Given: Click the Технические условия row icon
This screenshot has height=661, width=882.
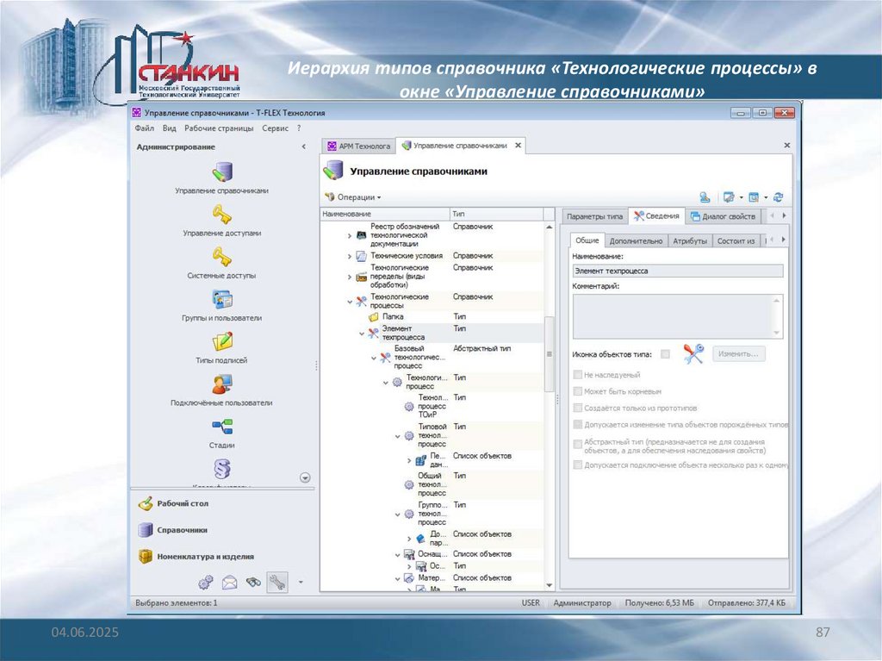Looking at the screenshot, I should coord(361,256).
